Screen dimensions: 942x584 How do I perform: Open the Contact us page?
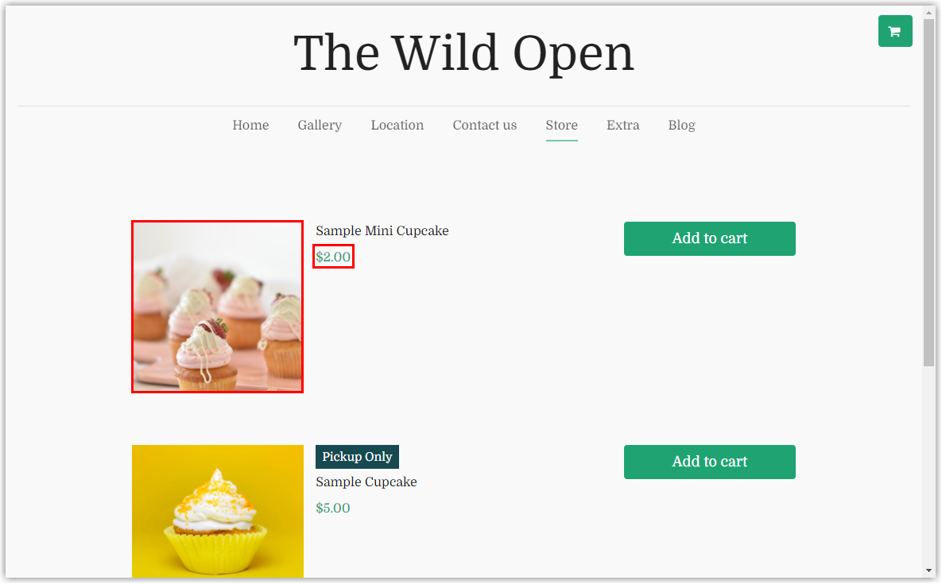[x=484, y=125]
